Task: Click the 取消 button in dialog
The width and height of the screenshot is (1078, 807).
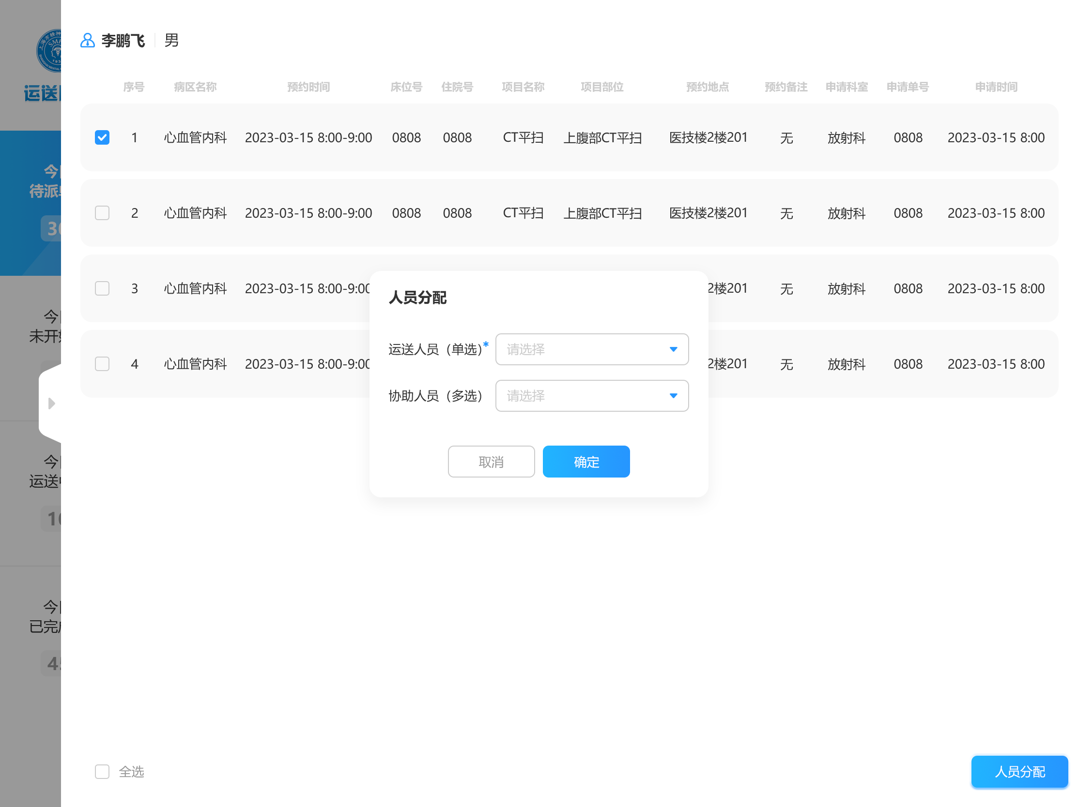Action: pos(491,462)
